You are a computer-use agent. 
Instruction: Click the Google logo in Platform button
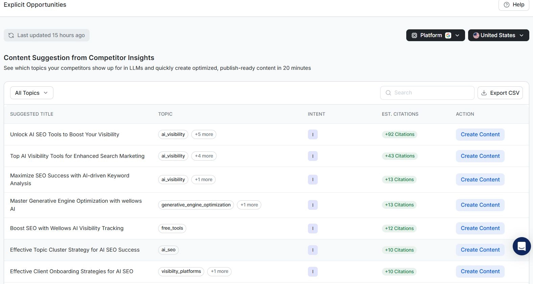448,35
